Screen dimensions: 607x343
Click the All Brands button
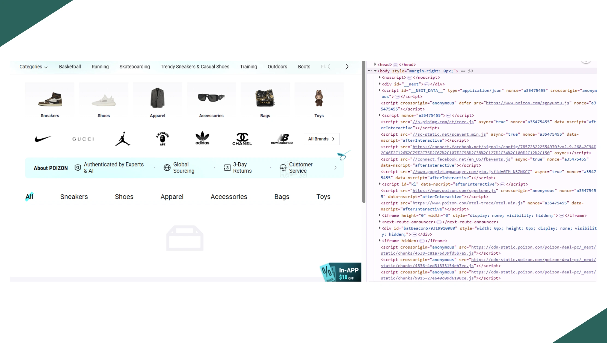tap(321, 139)
